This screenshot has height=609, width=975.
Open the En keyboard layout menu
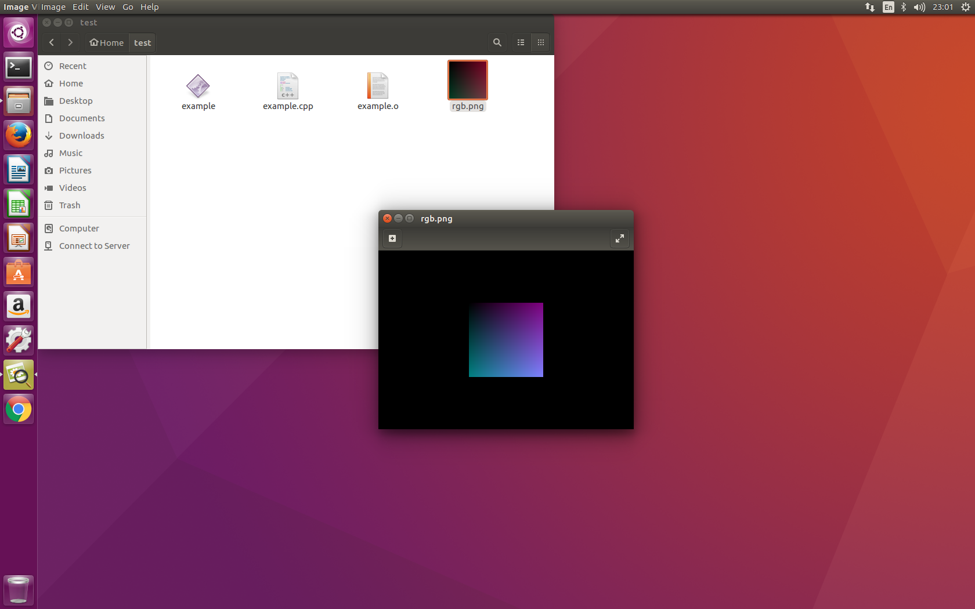pos(888,7)
